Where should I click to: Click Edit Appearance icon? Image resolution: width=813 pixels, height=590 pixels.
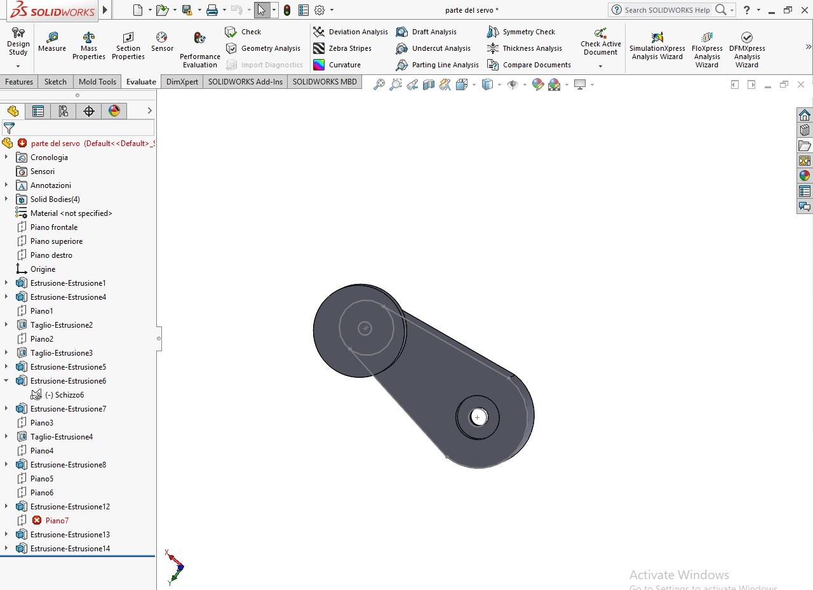[538, 84]
